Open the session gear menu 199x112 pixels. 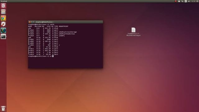coord(197,1)
